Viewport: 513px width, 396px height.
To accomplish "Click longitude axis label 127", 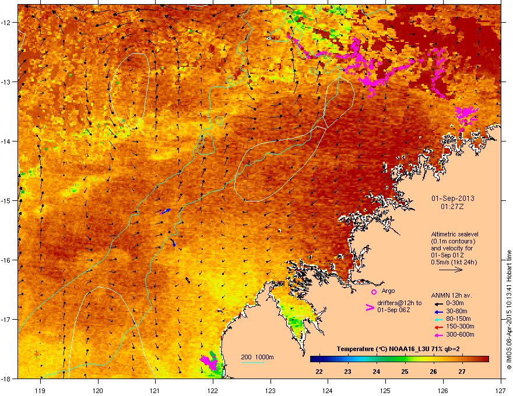I will [x=501, y=390].
